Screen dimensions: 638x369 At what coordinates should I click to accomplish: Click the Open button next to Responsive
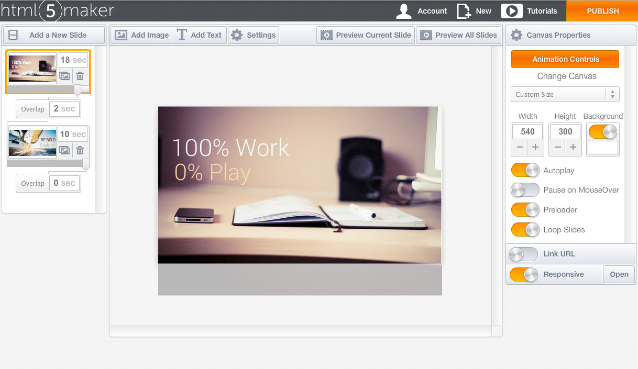(619, 274)
